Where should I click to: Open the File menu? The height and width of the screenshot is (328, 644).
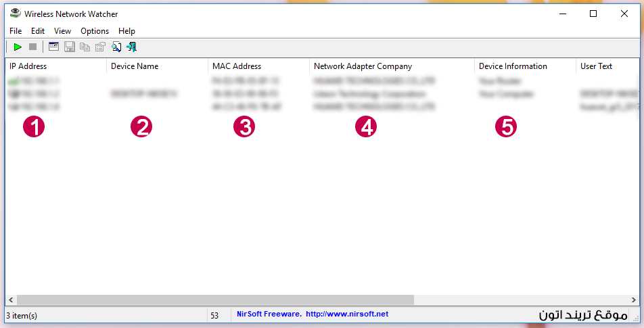(16, 31)
